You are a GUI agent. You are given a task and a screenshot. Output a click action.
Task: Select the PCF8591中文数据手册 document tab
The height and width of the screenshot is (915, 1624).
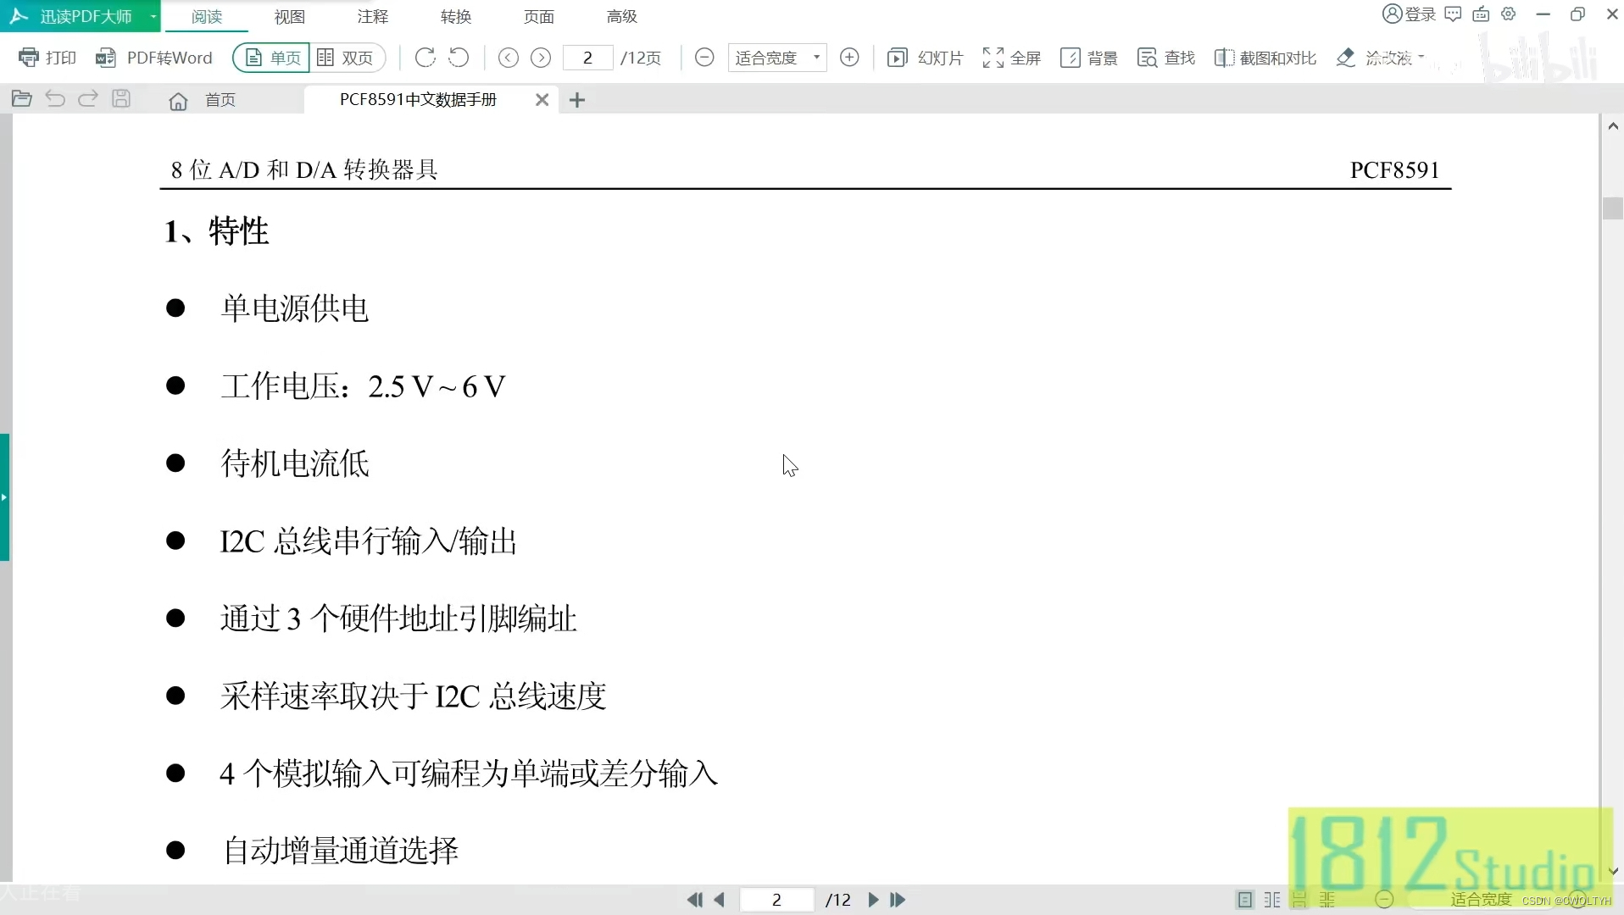[417, 99]
